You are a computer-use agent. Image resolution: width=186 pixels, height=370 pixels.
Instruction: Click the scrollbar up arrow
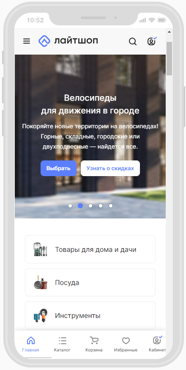pyautogui.click(x=169, y=32)
